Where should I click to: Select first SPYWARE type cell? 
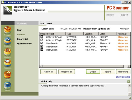coord(72,37)
